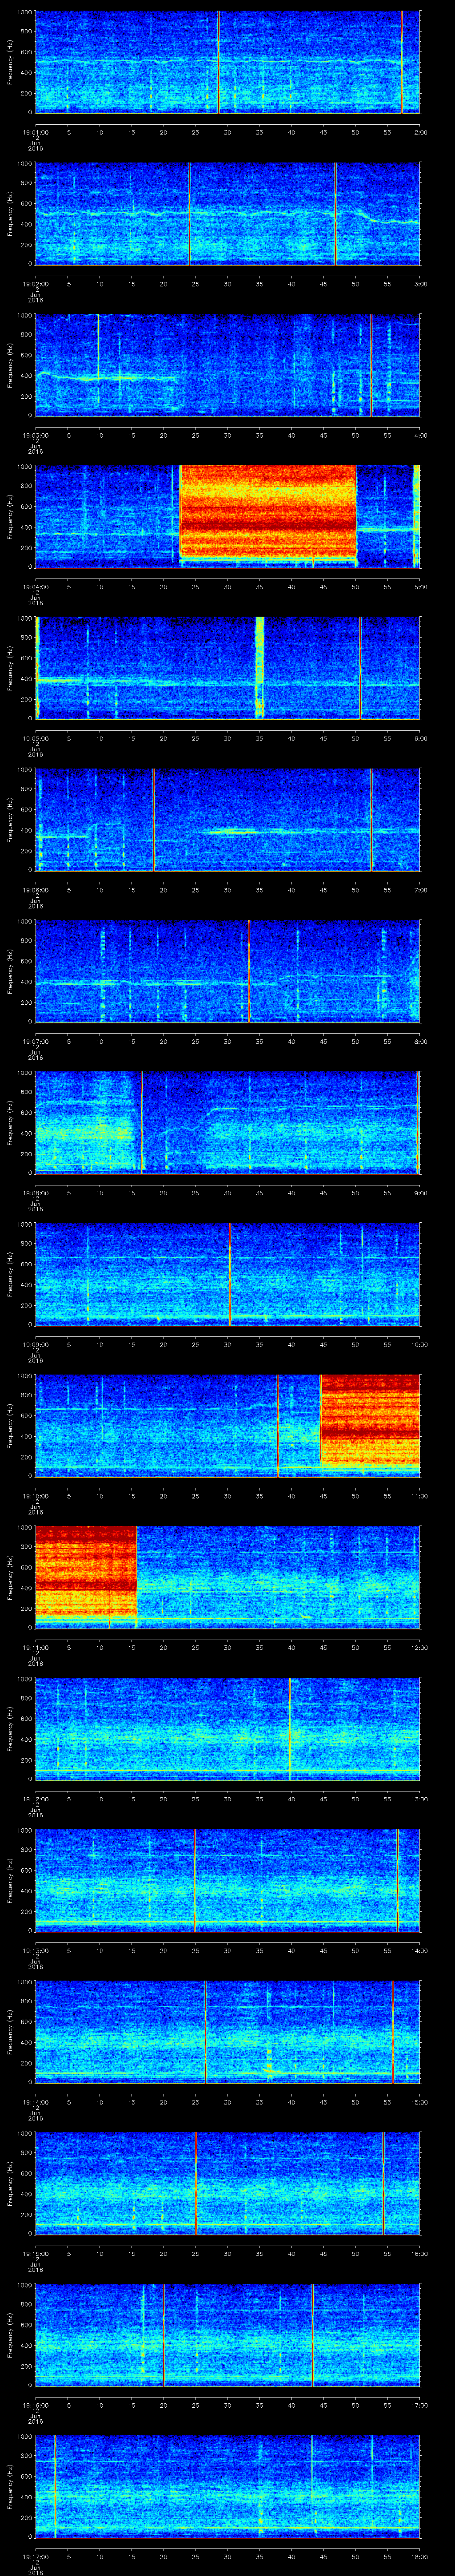This screenshot has width=455, height=2576.
Task: Click the 19:15:00 time axis label
Action: tap(35, 2253)
